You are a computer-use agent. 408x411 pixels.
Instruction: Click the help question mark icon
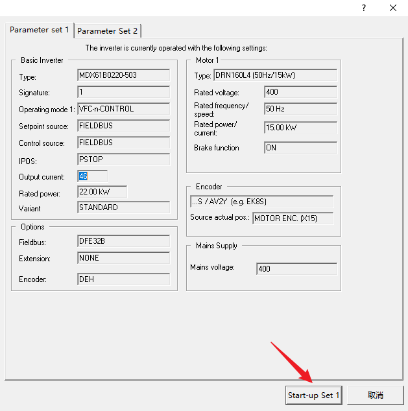(x=363, y=8)
